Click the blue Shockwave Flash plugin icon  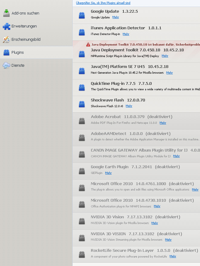82,104
